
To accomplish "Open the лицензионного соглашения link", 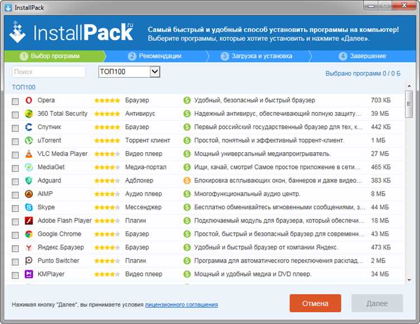I will pyautogui.click(x=181, y=305).
